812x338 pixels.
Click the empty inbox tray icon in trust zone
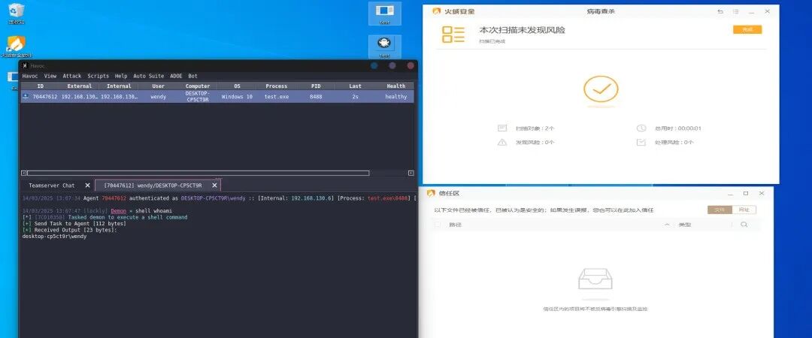click(x=595, y=279)
